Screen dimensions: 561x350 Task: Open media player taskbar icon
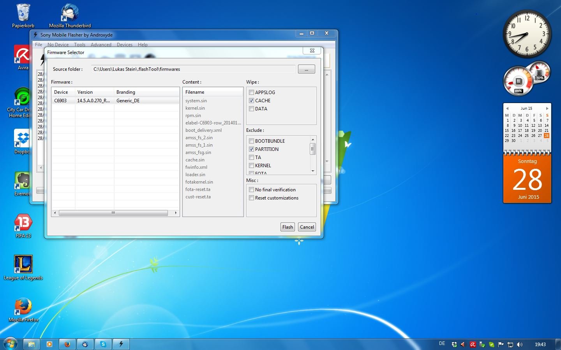(x=49, y=344)
